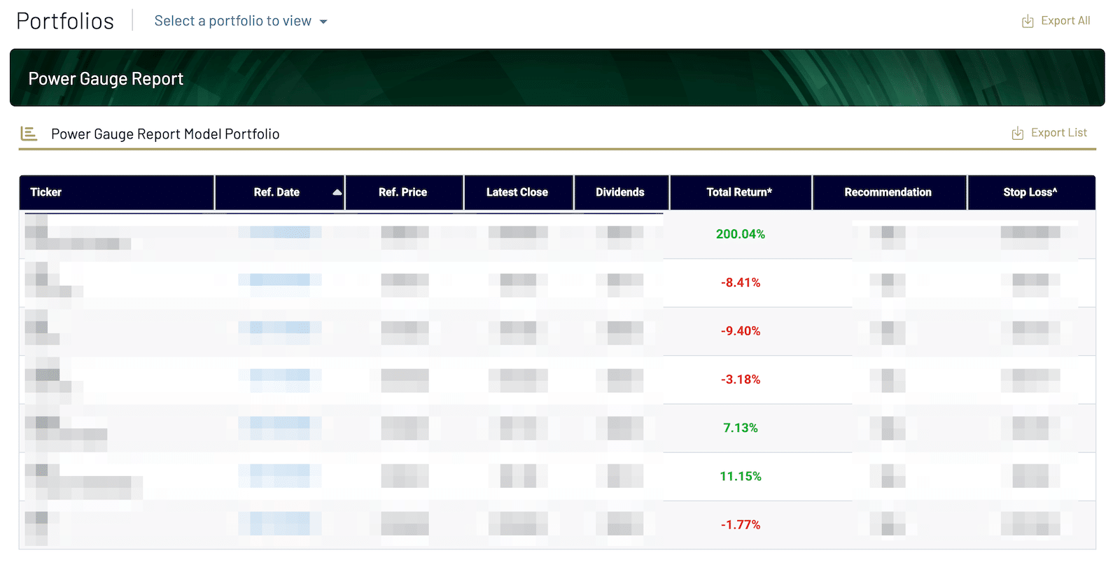Image resolution: width=1120 pixels, height=583 pixels.
Task: Click the Stop Loss column header
Action: (x=1030, y=192)
